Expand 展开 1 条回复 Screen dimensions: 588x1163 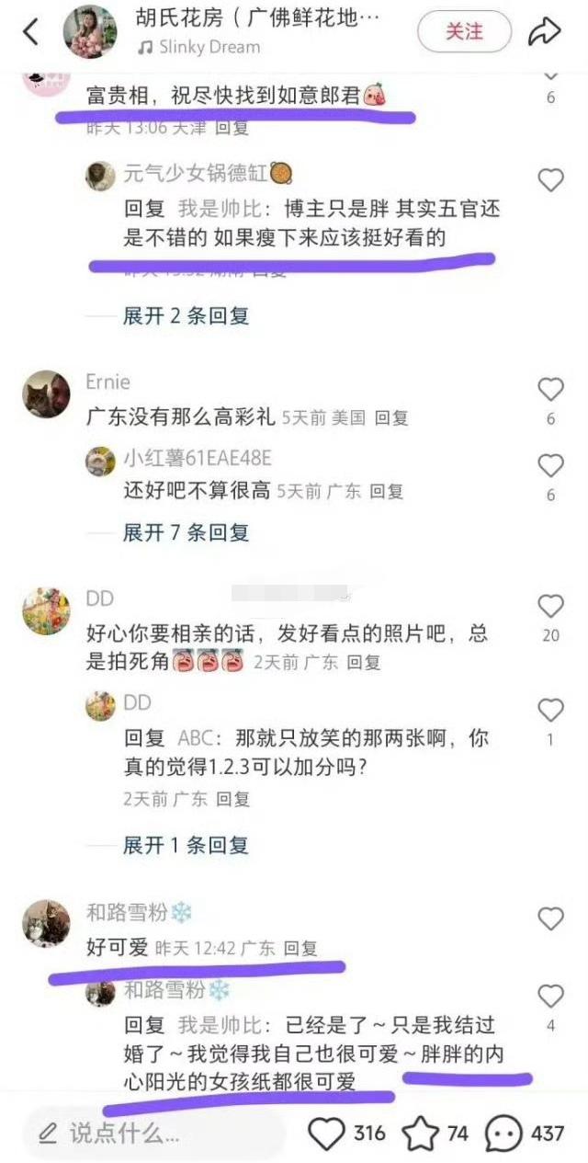[x=186, y=844]
